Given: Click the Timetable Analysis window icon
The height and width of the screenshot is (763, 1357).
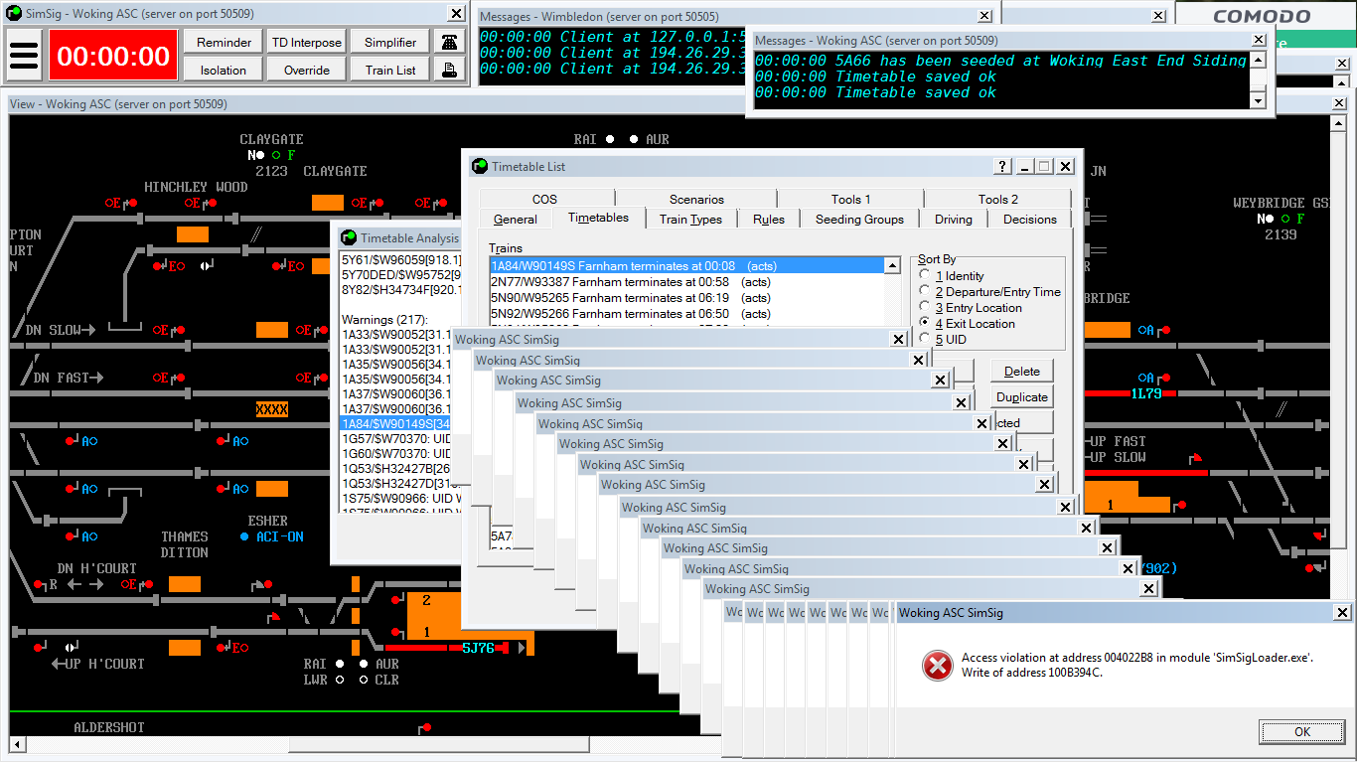Looking at the screenshot, I should (349, 237).
